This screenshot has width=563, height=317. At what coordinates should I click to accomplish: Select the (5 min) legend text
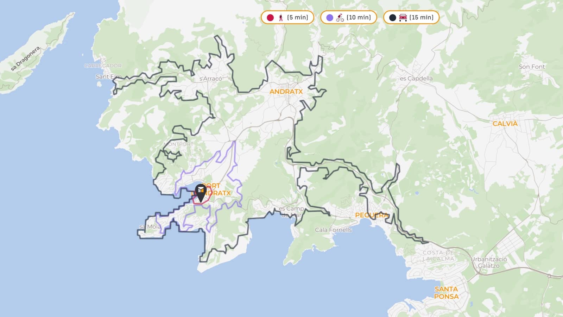298,18
